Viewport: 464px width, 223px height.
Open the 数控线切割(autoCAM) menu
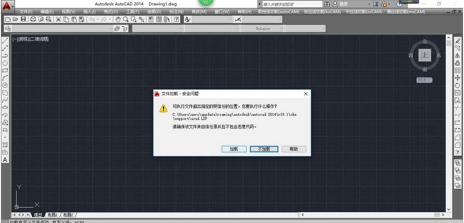click(278, 12)
